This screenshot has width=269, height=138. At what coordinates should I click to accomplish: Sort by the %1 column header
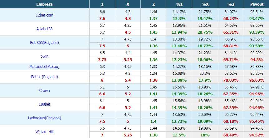coord(179,4)
